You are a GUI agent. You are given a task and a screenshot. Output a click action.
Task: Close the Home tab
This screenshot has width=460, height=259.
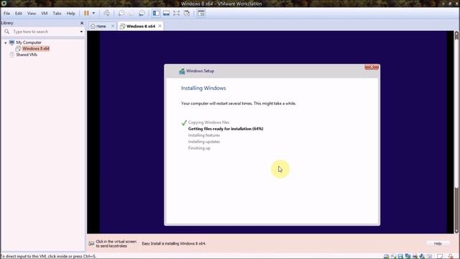tap(113, 26)
